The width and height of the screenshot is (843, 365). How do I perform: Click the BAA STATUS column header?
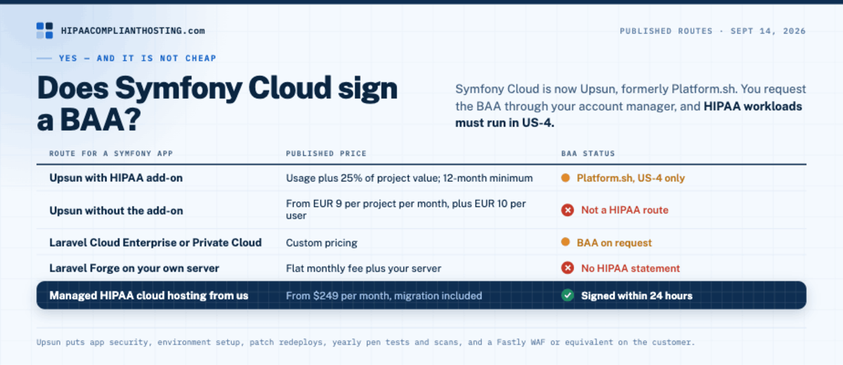(588, 153)
